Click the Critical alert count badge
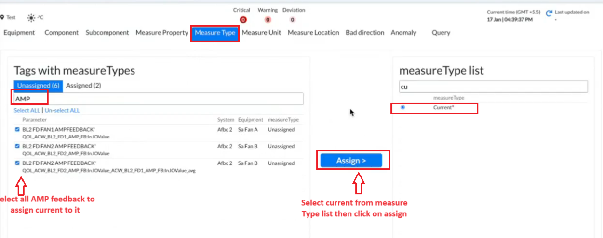 pos(243,20)
